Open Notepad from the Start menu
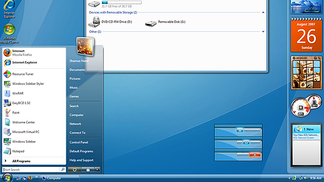 tap(34, 151)
